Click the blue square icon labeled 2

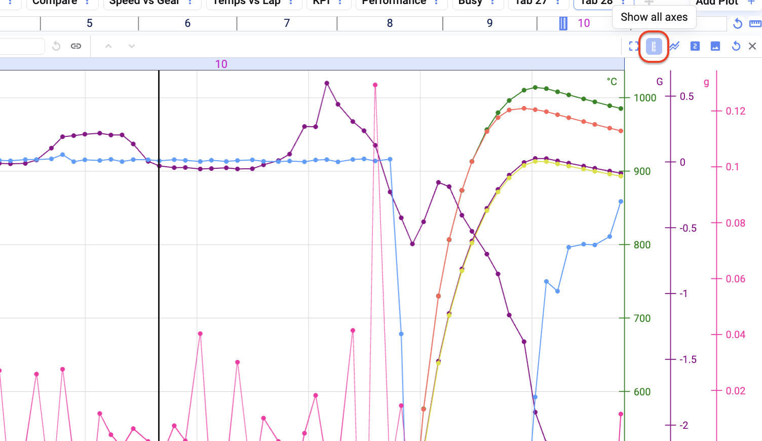pos(695,46)
